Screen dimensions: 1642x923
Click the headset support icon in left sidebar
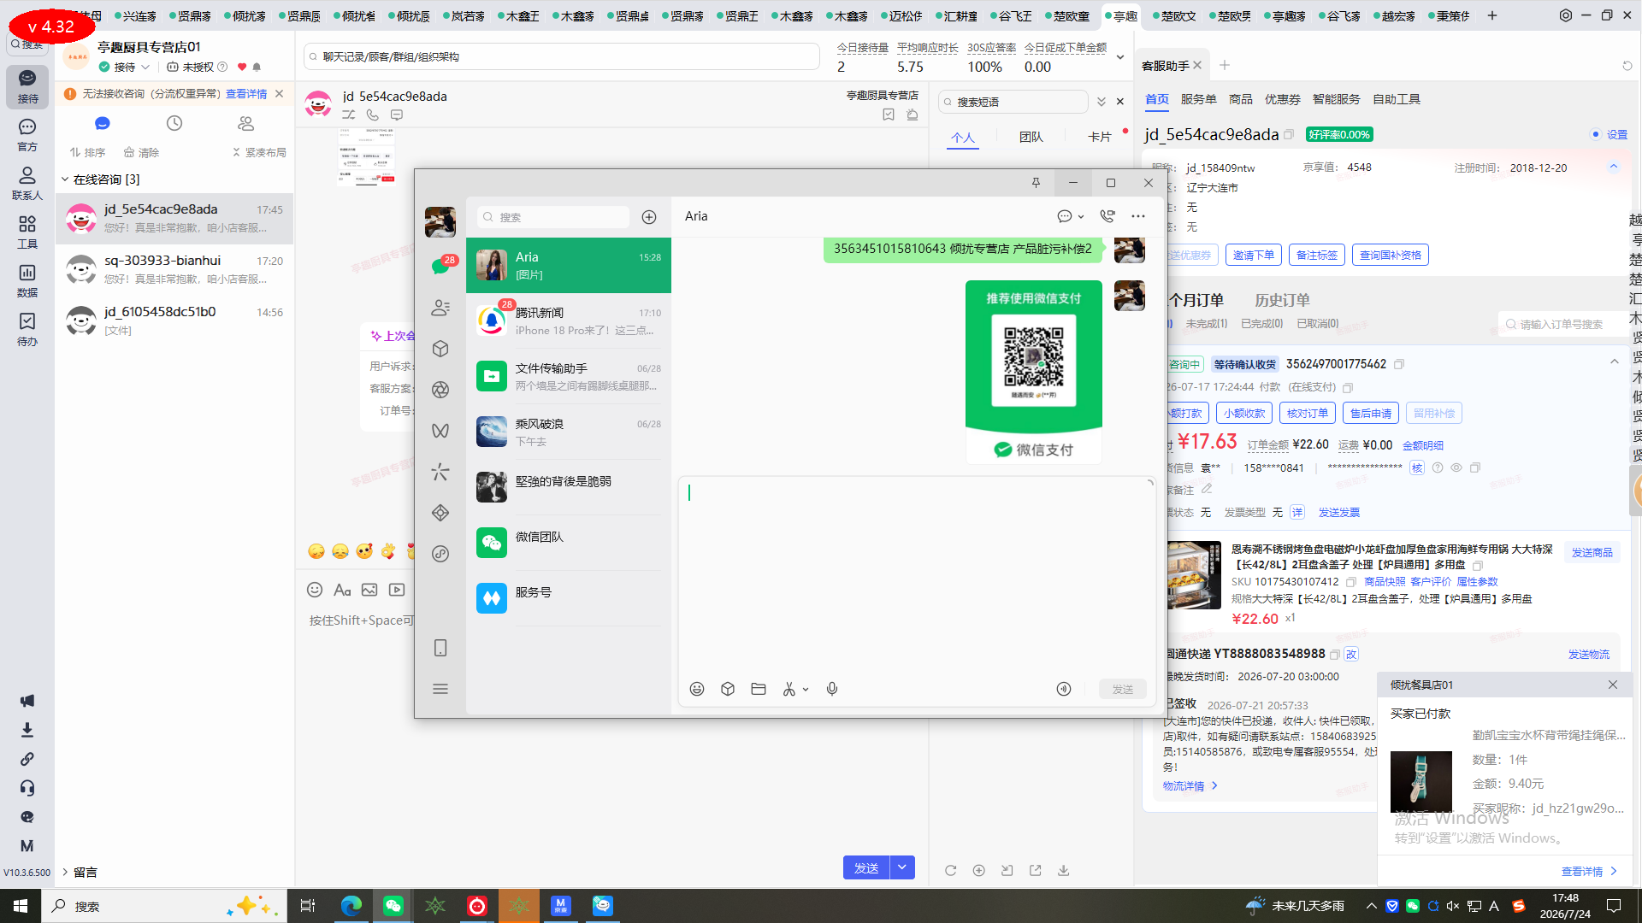click(x=27, y=788)
